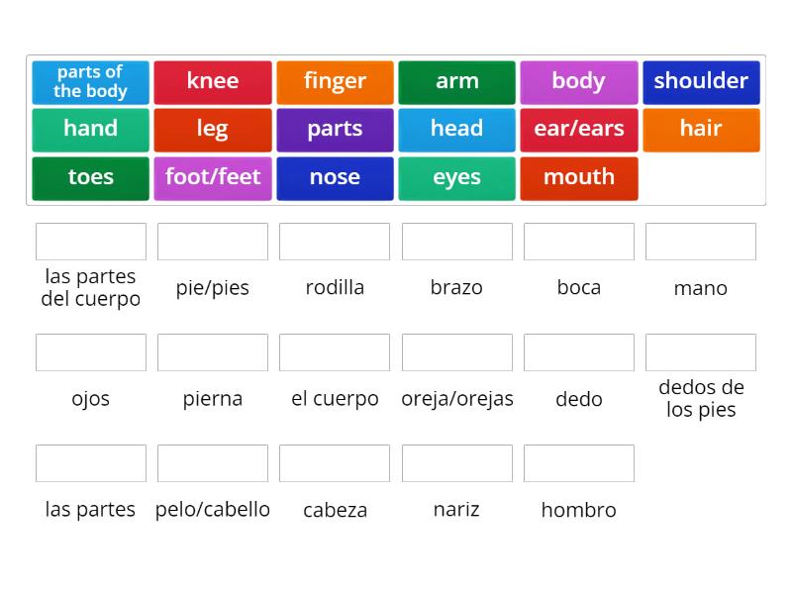
Task: Click the blue 'shoulder' tile
Action: (x=701, y=82)
